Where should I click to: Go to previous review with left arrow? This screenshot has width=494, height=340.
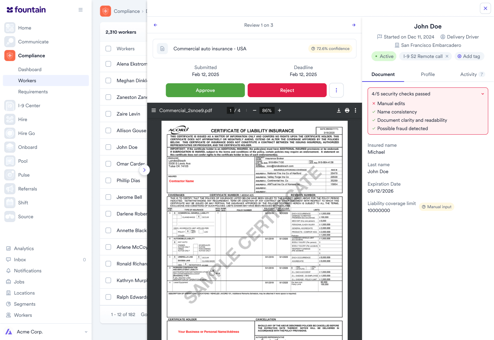click(155, 25)
